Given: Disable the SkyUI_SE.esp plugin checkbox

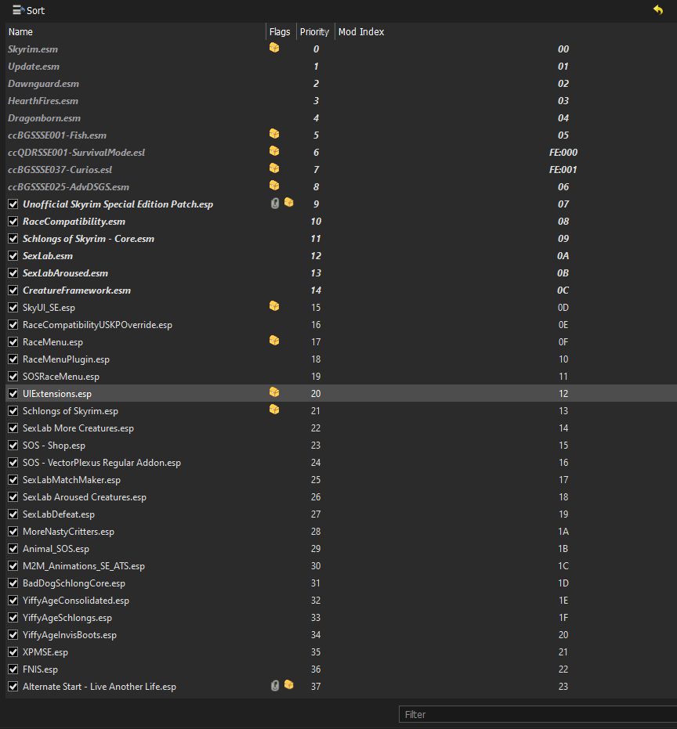Looking at the screenshot, I should (13, 307).
